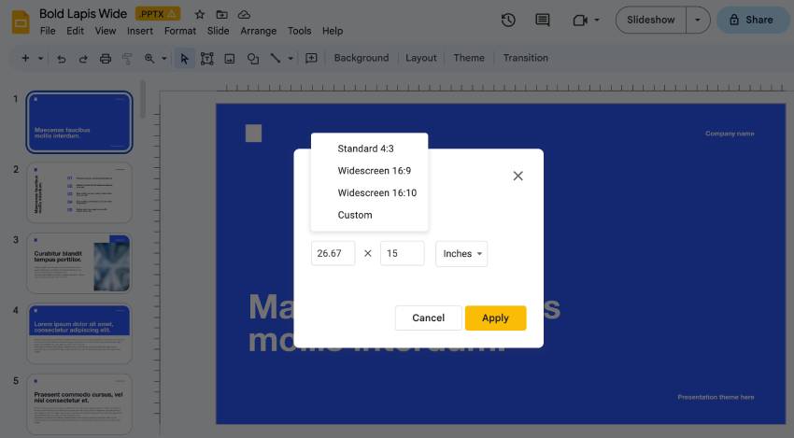
Task: Open the Slideshow options dropdown arrow
Action: [698, 20]
